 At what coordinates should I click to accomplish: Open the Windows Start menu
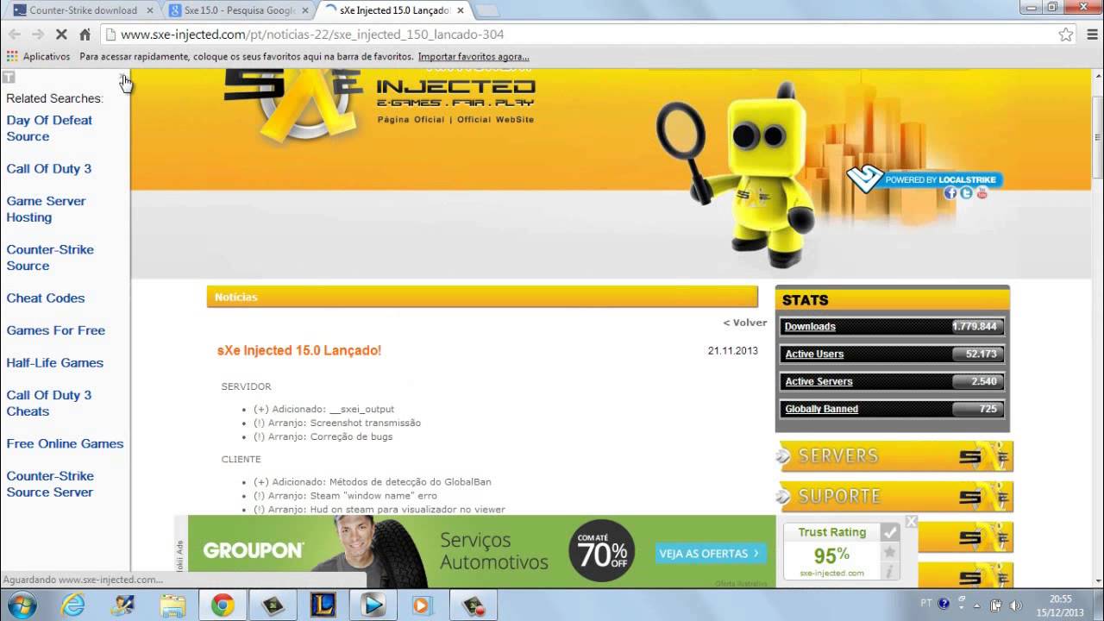click(x=22, y=605)
